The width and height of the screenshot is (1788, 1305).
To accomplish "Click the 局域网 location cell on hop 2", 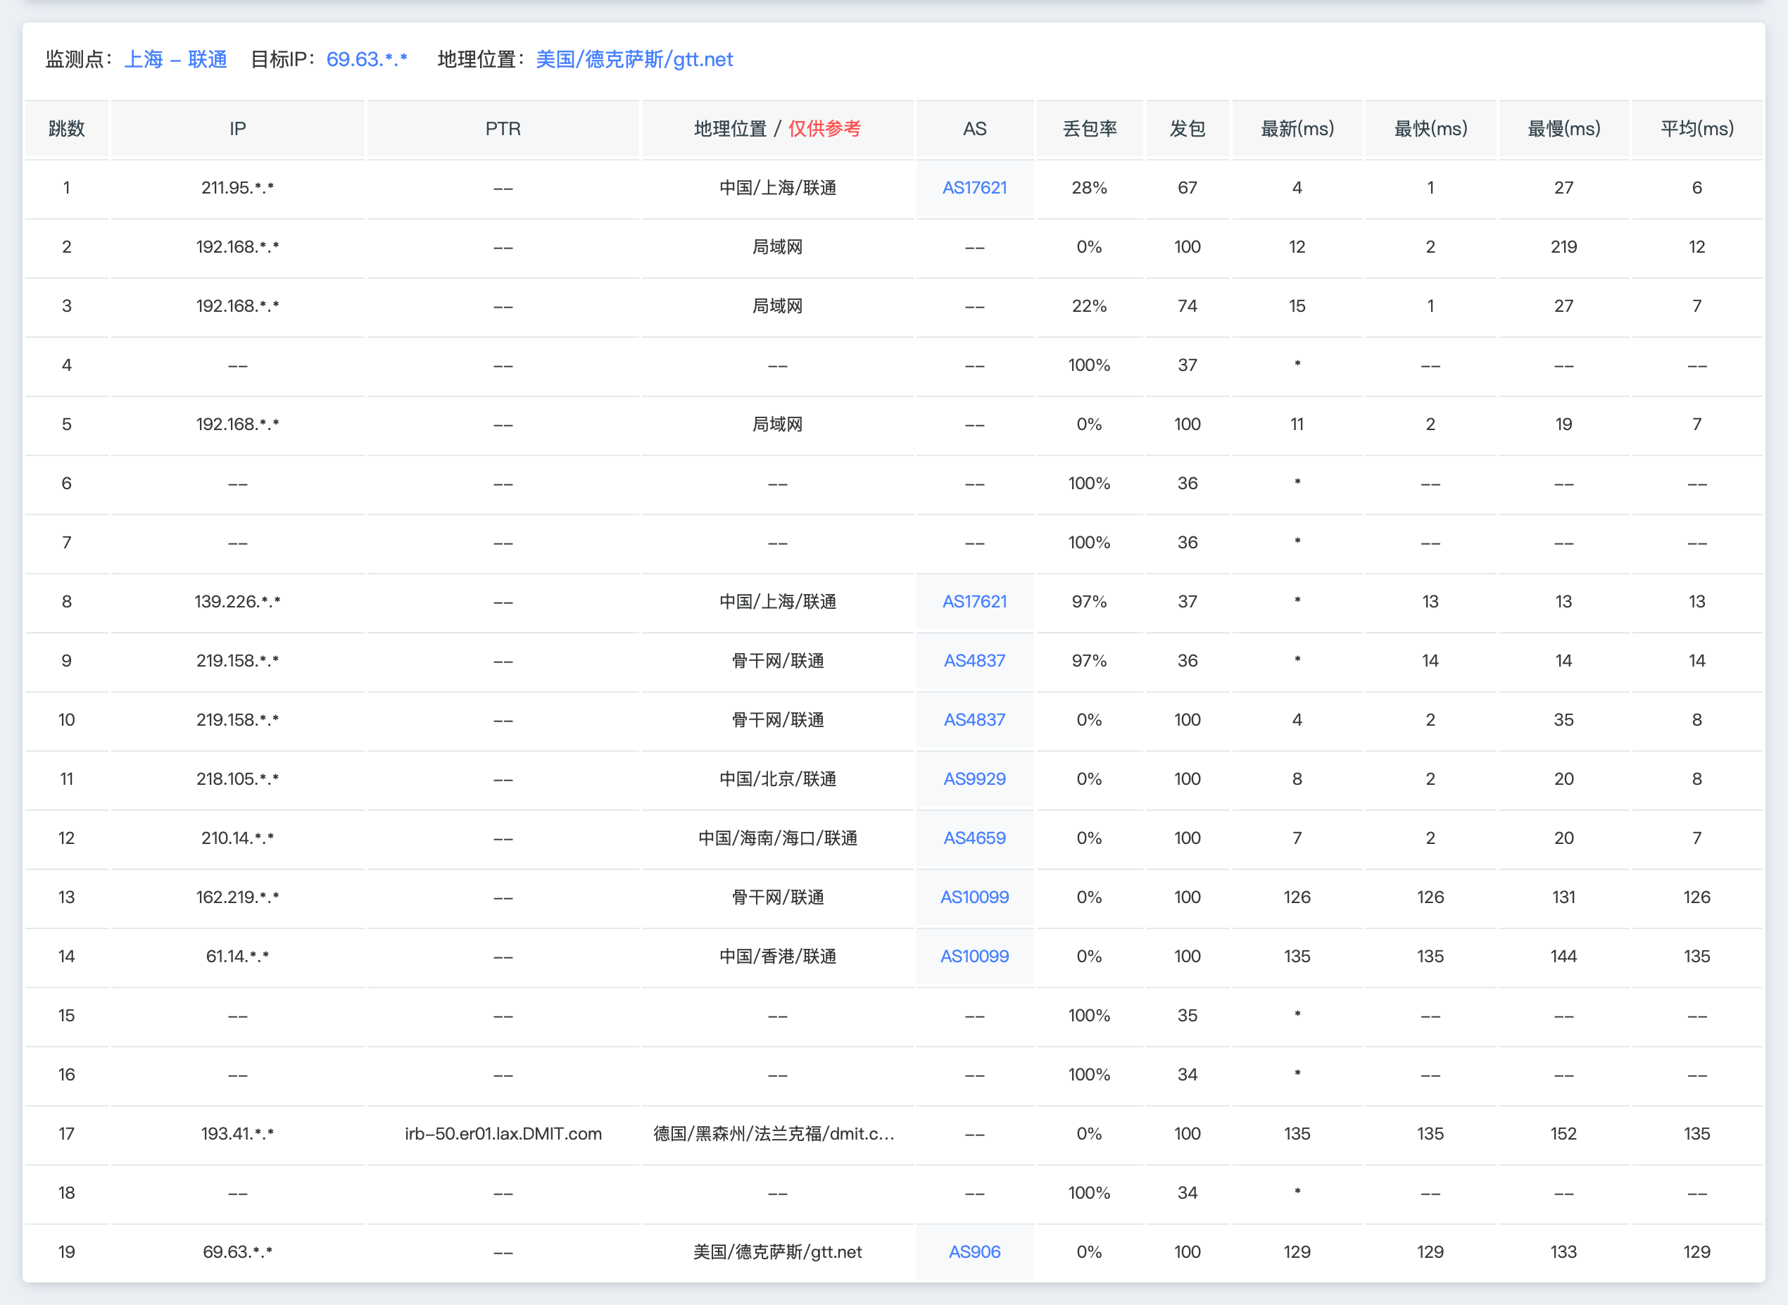I will coord(777,246).
